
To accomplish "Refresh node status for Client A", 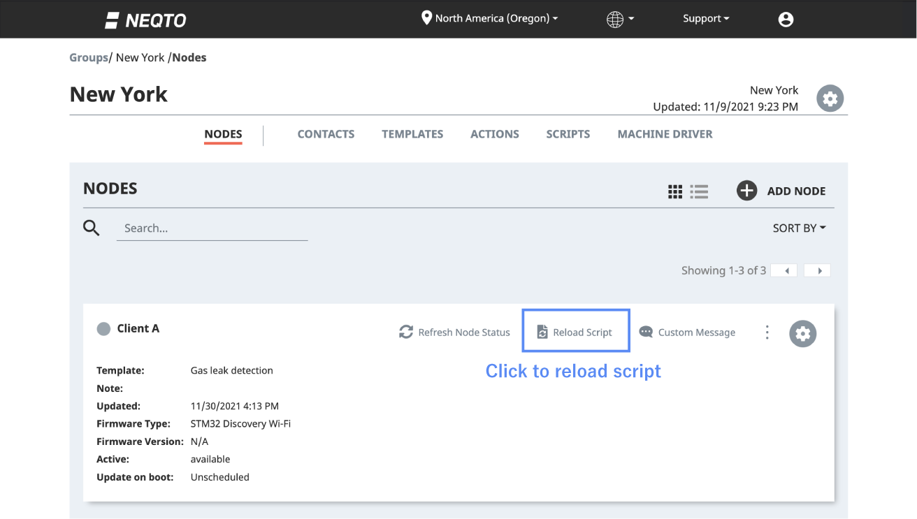I will tap(454, 332).
